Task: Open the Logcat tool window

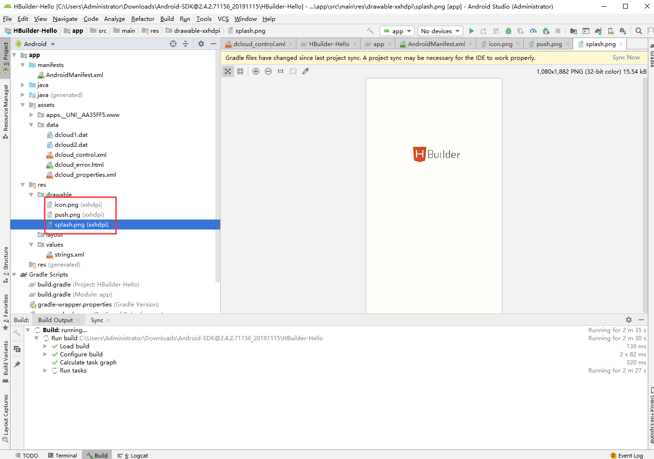Action: click(x=133, y=455)
